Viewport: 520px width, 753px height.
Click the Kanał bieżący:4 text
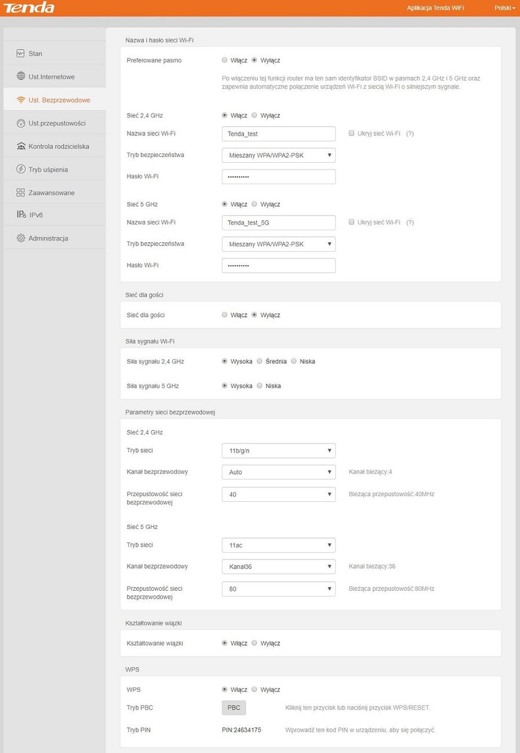click(x=370, y=472)
